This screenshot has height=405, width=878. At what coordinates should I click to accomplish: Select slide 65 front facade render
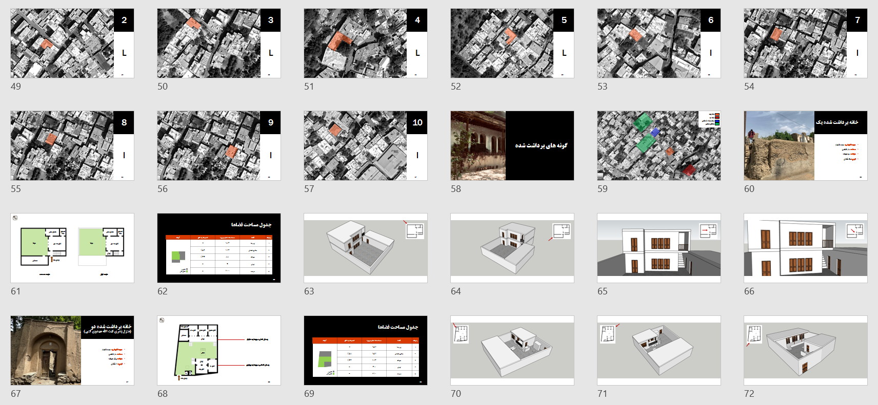coord(658,248)
